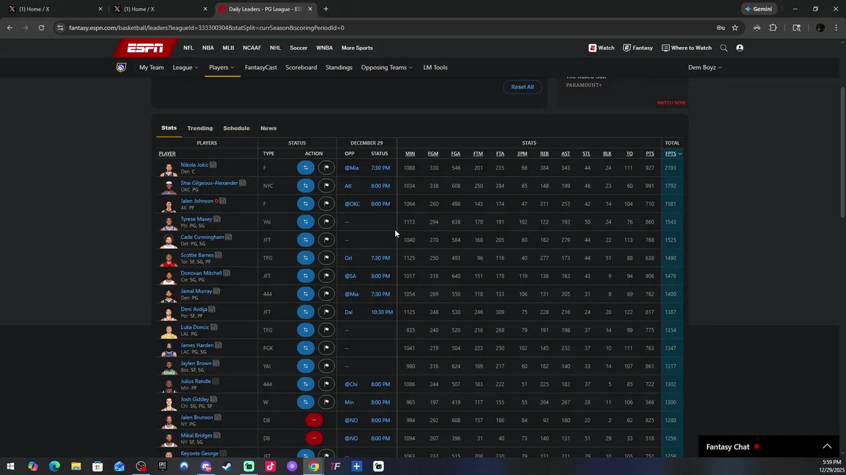Screen dimensions: 846x475
Task: Click the Watch link in ESPN header
Action: pyautogui.click(x=601, y=47)
